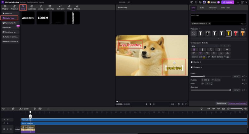Enable the Fondo toggle

tap(192, 62)
